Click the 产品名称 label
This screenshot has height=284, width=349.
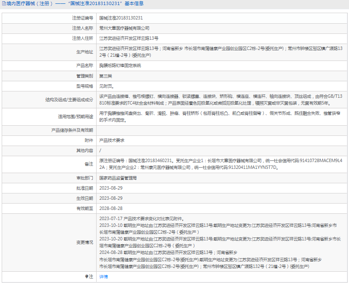85,66
